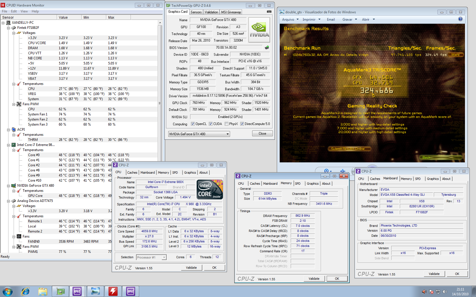This screenshot has height=297, width=476.
Task: Select the CPU VCORE row in HWMonitor
Action: [x=79, y=43]
